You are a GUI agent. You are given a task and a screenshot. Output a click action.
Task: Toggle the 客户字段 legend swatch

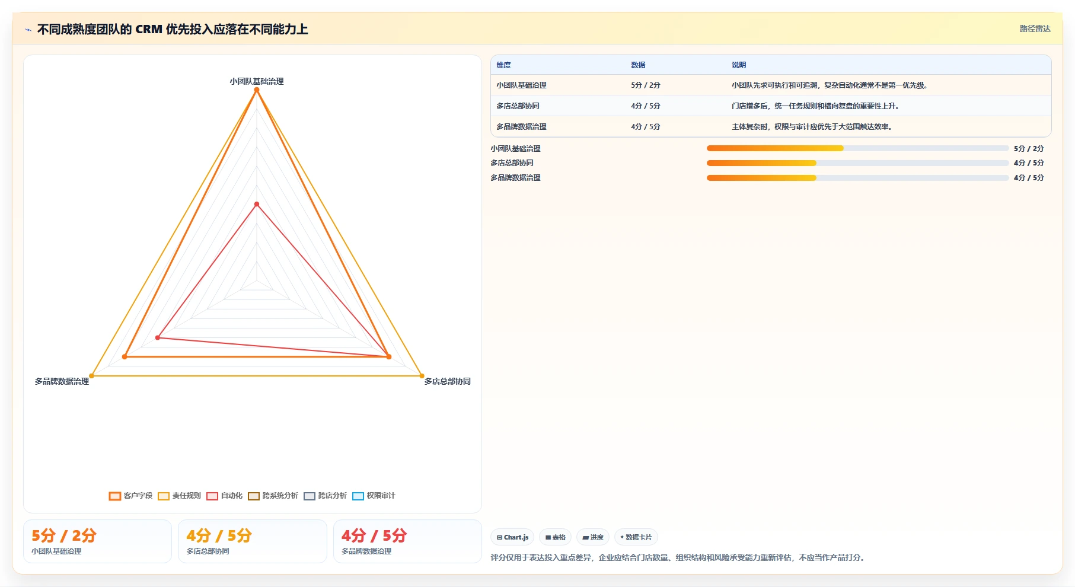pyautogui.click(x=115, y=496)
